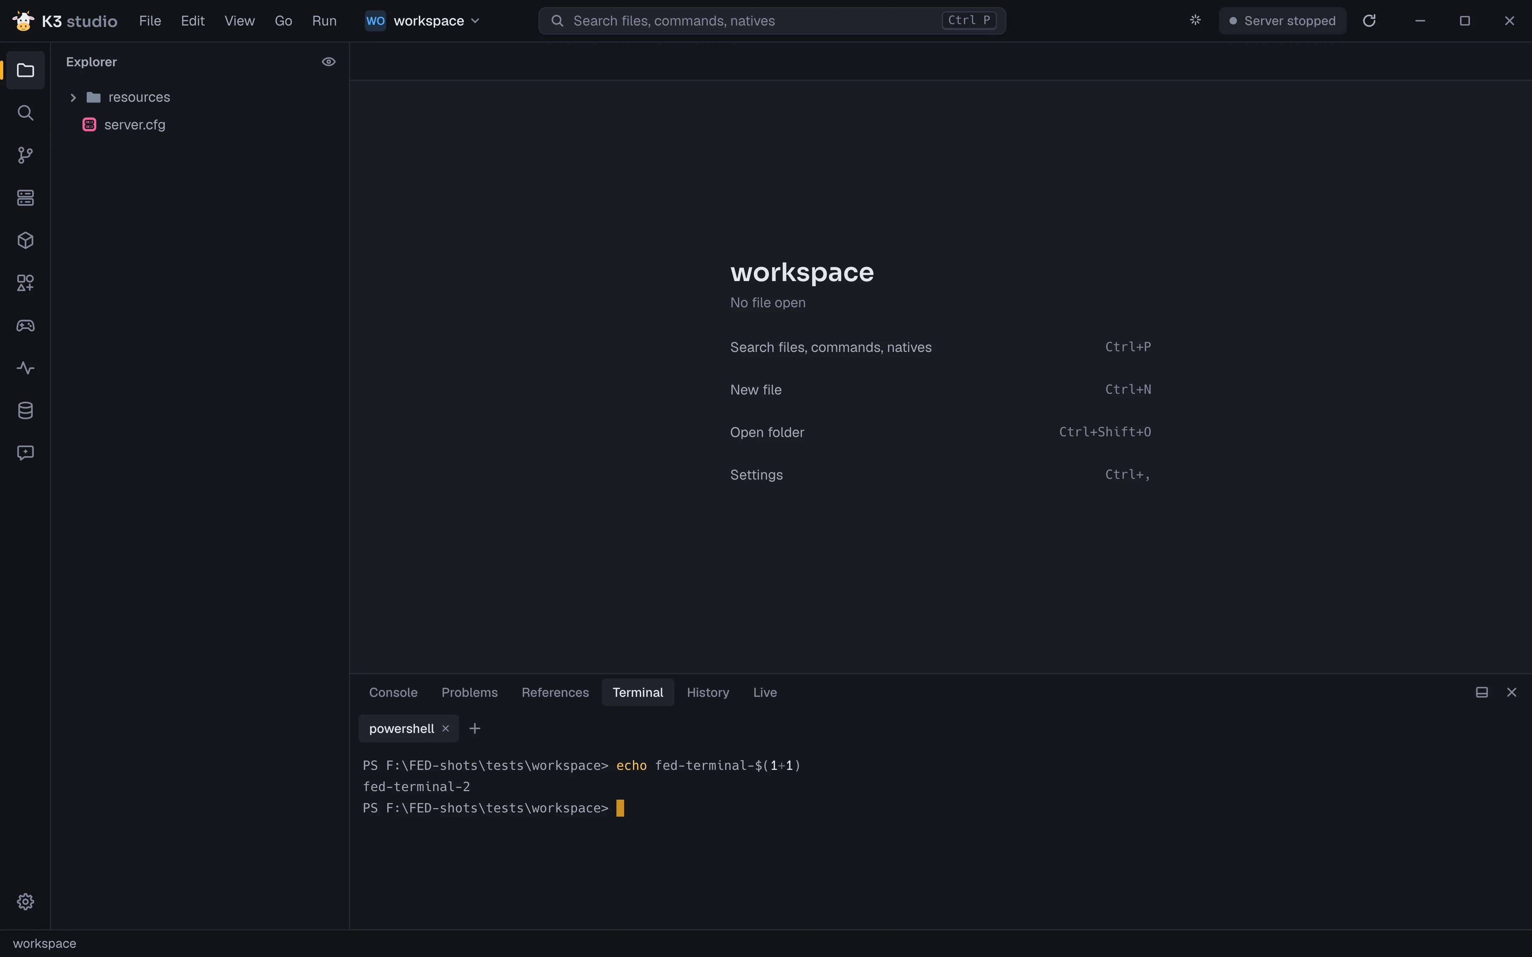Open the Go menu
This screenshot has height=957, width=1532.
283,21
